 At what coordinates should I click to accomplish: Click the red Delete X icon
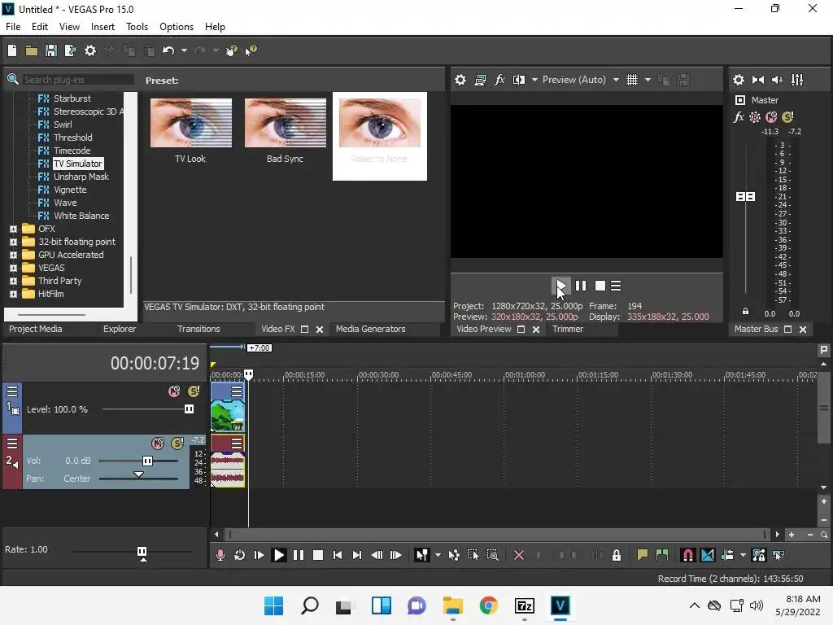pyautogui.click(x=519, y=555)
